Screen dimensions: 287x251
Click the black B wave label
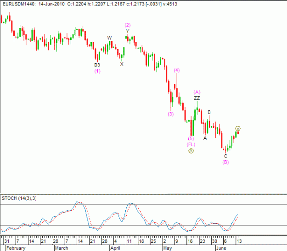(209, 112)
